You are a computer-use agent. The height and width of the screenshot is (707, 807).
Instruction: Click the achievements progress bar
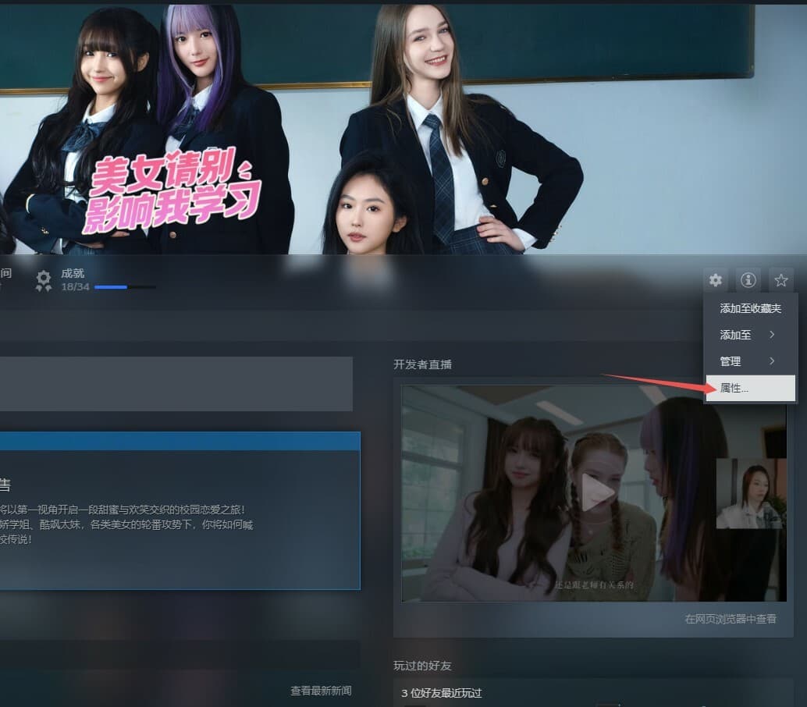(125, 287)
